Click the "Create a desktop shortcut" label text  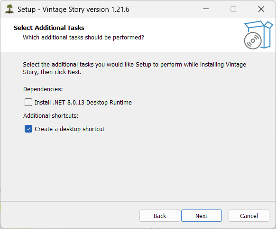[x=70, y=129]
